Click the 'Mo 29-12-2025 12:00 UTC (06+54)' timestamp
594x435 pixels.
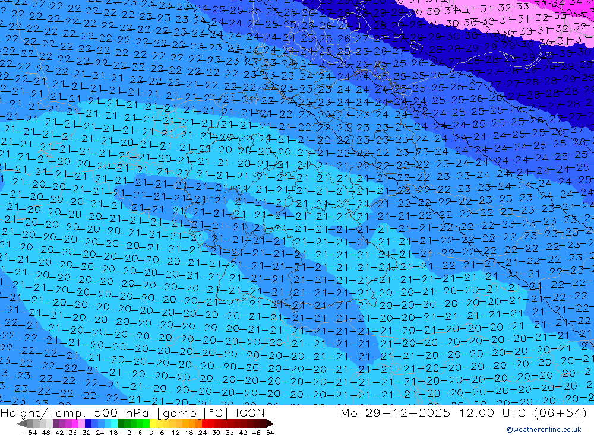pyautogui.click(x=464, y=412)
